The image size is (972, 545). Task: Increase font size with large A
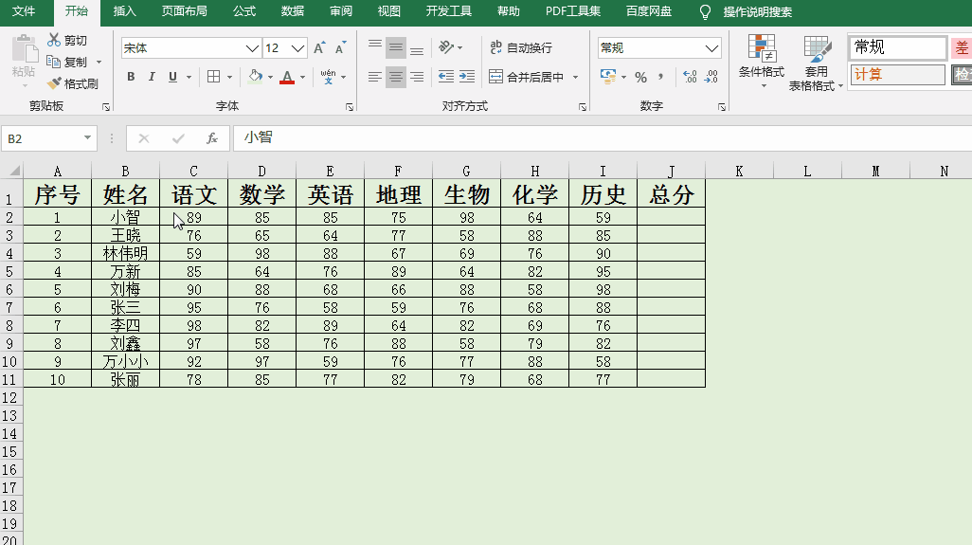(319, 47)
